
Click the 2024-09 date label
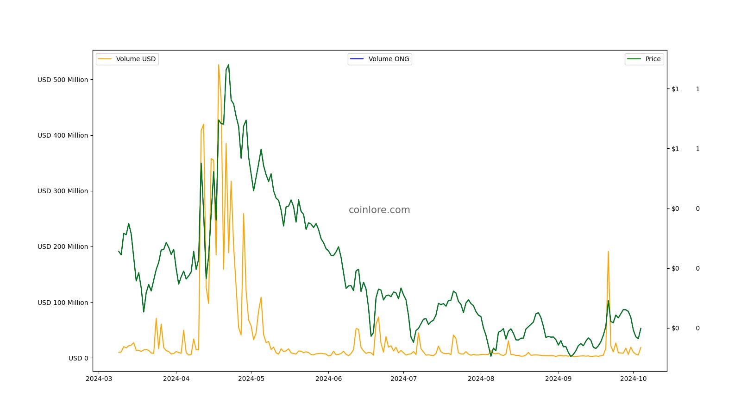[558, 379]
